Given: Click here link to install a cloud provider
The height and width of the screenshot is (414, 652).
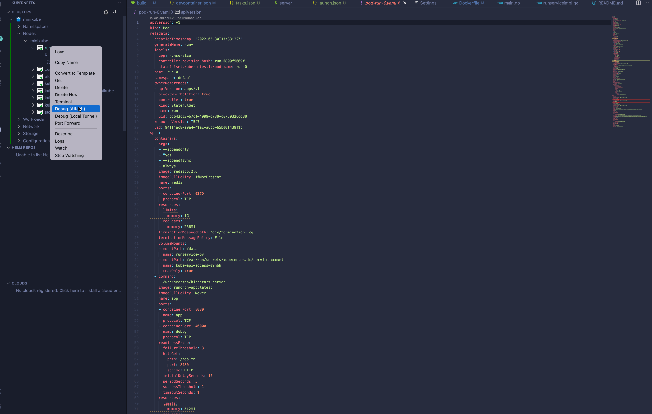Looking at the screenshot, I should click(68, 290).
